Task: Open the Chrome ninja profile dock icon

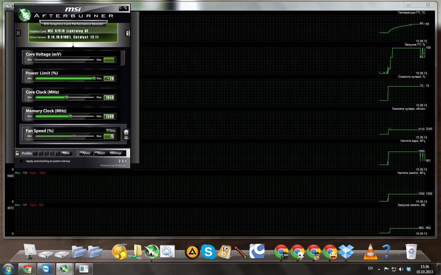Action: click(281, 252)
